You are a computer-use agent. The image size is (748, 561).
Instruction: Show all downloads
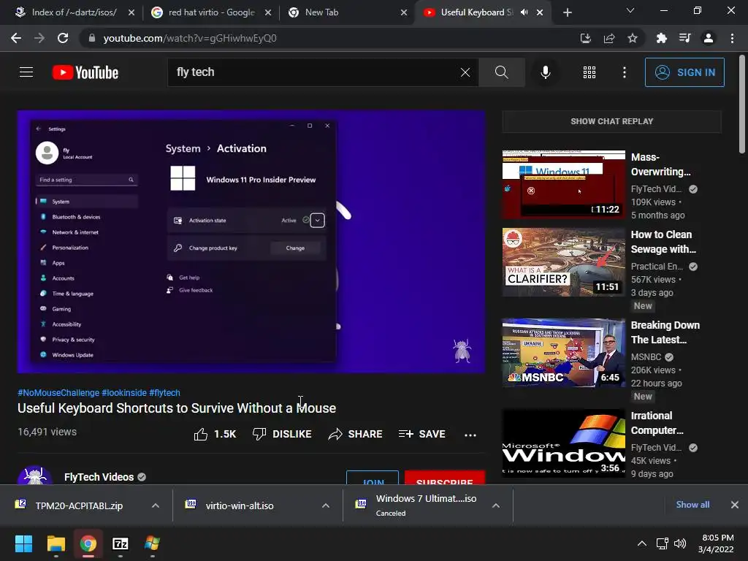point(692,505)
